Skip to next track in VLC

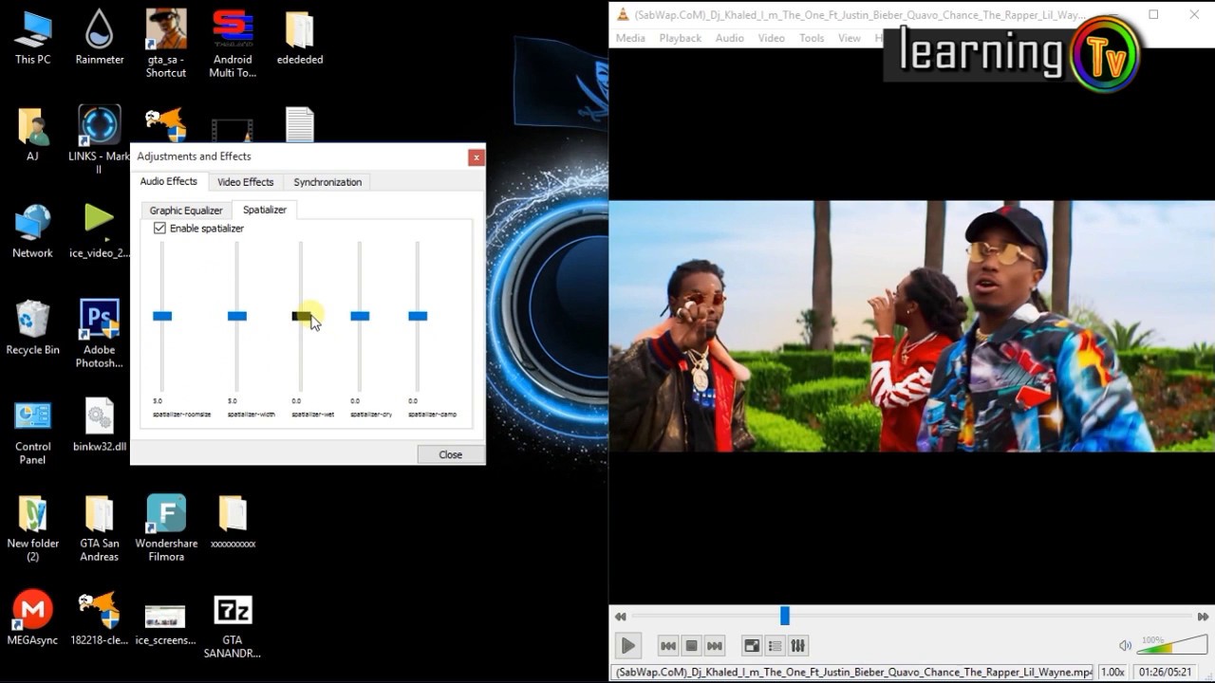click(715, 646)
